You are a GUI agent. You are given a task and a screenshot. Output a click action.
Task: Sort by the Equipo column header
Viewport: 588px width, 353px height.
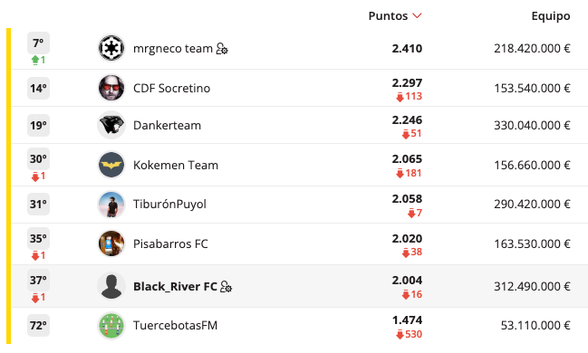pos(551,16)
